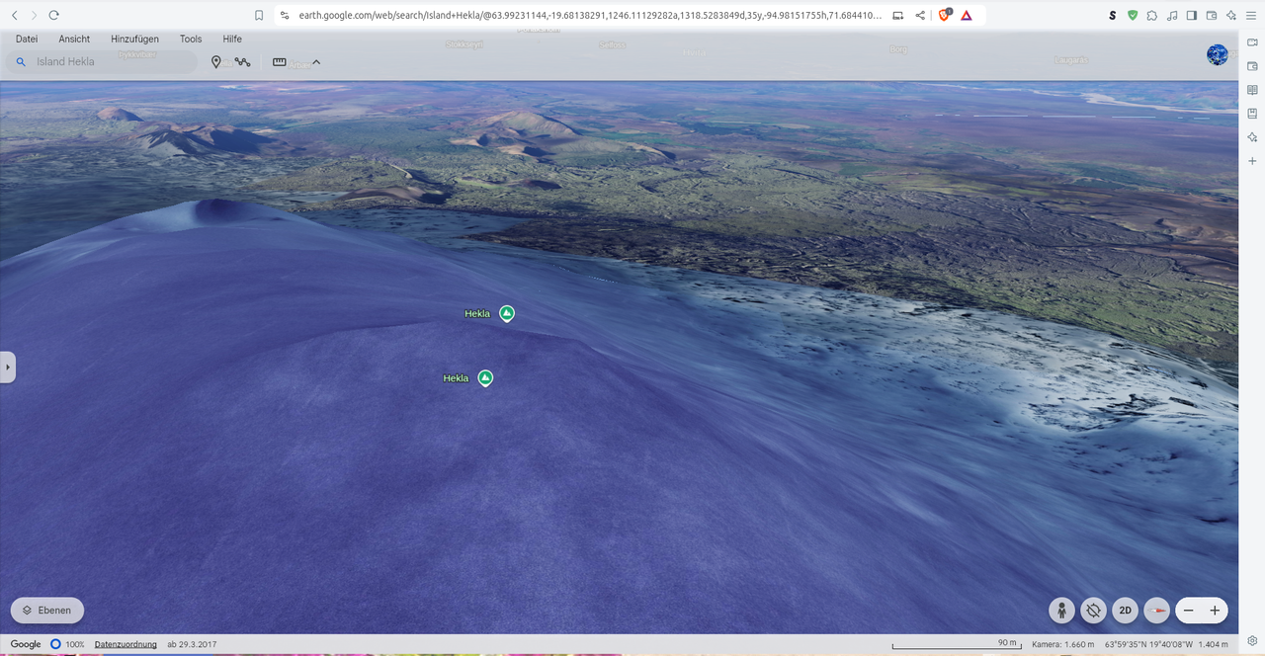Activate Street View pegman
The width and height of the screenshot is (1265, 656).
[x=1061, y=611]
